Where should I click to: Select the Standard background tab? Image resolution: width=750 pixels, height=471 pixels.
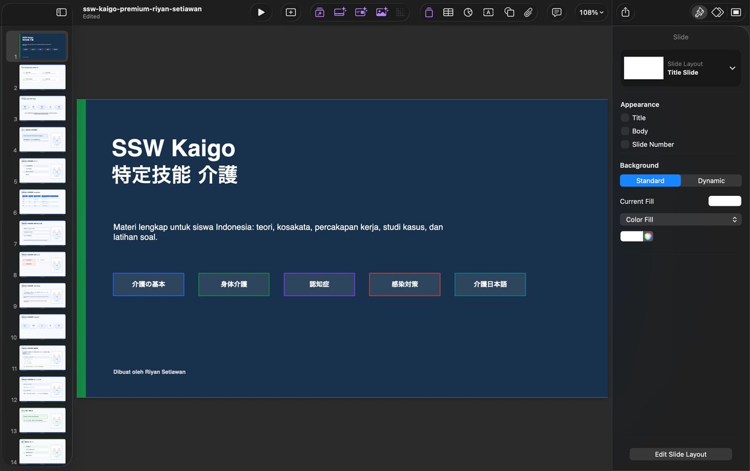click(x=650, y=181)
